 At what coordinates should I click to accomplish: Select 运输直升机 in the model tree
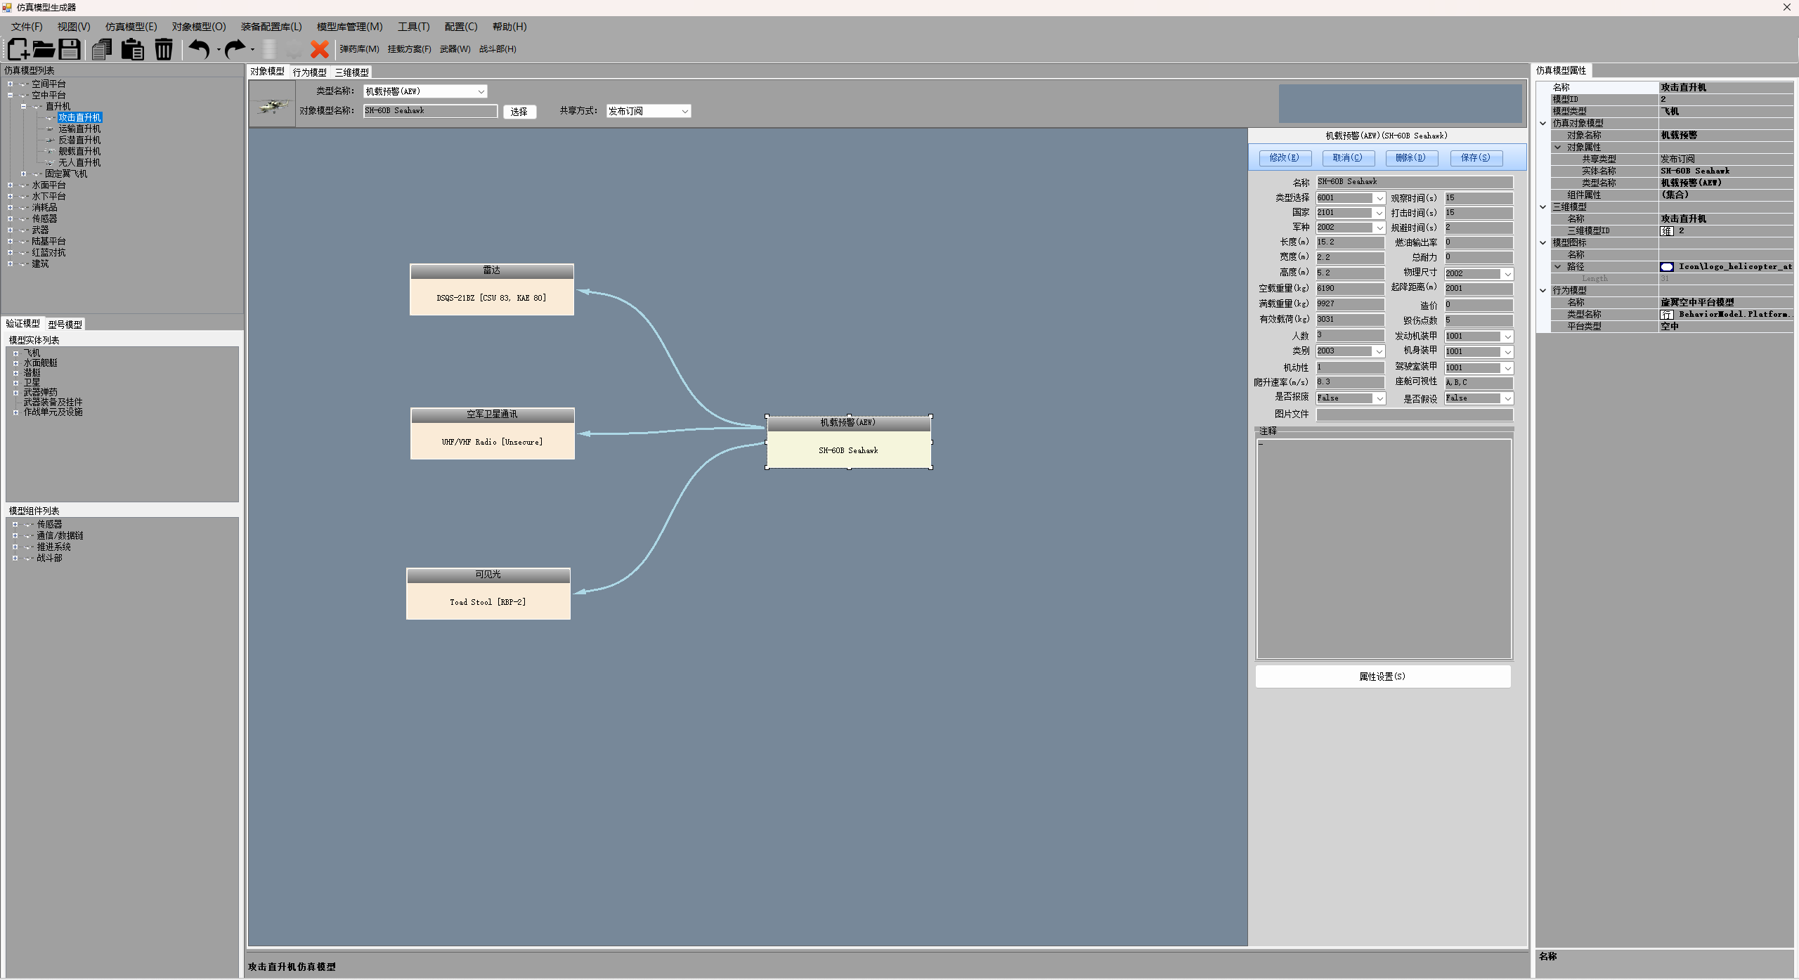79,129
